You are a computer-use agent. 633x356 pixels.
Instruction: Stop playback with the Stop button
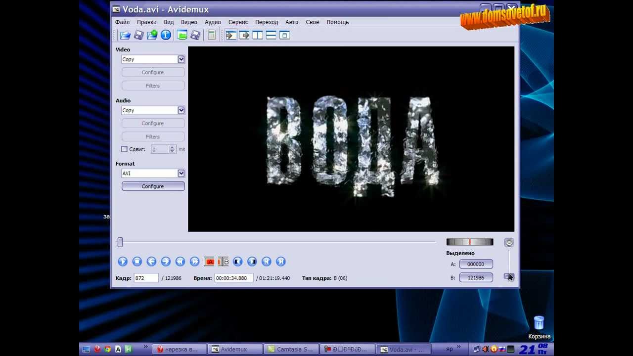[137, 262]
